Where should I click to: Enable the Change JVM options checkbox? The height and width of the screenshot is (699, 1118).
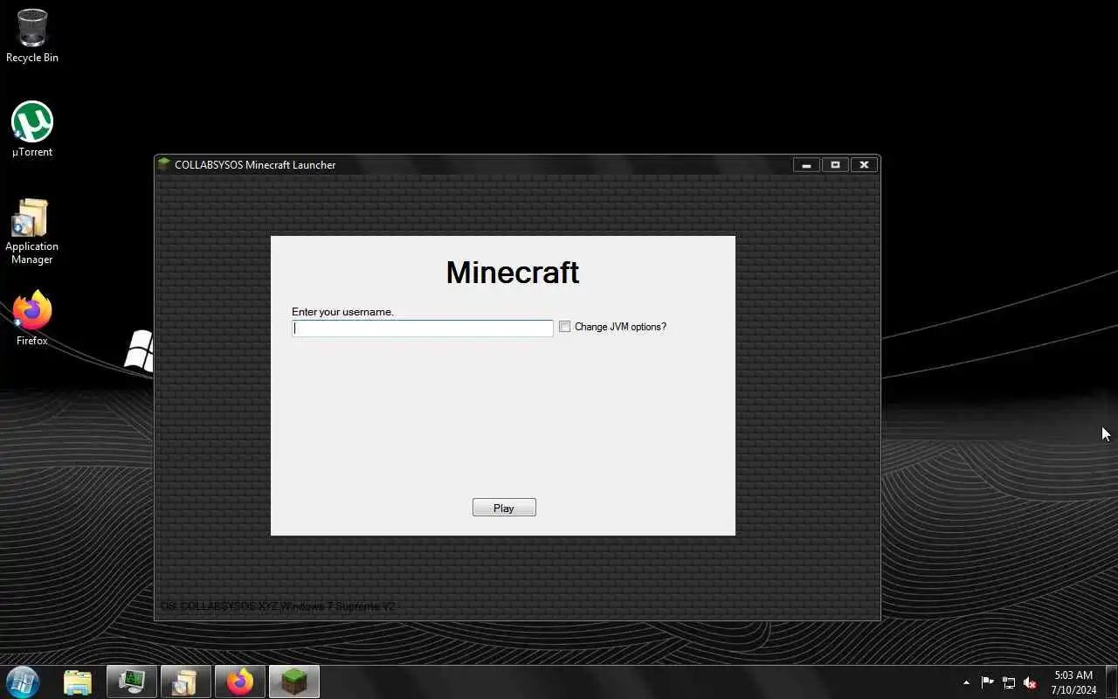coord(565,327)
